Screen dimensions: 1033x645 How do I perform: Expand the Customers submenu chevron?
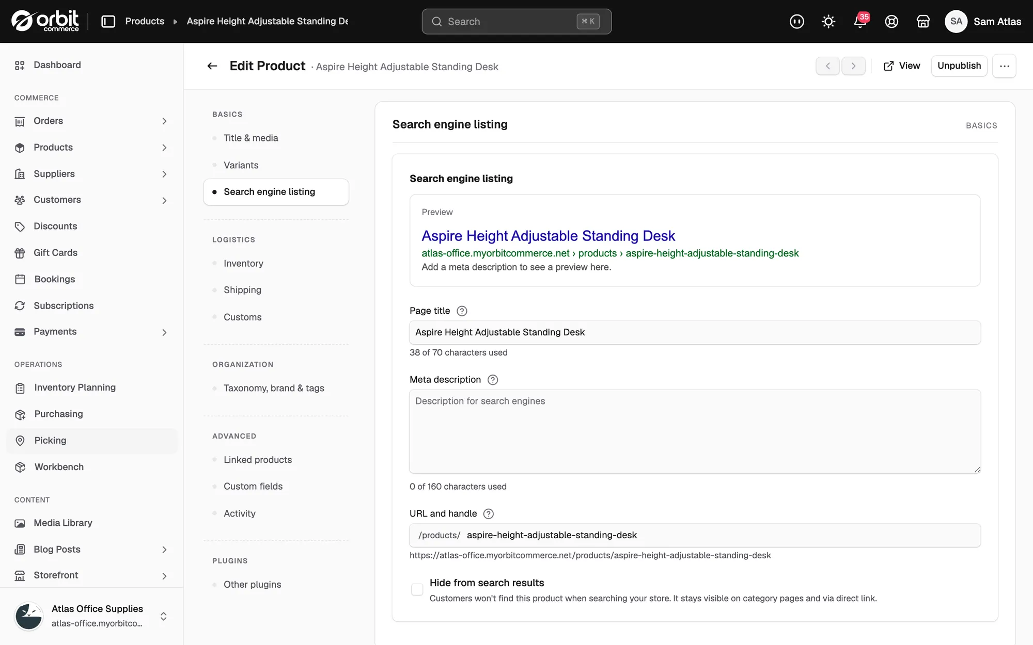164,200
